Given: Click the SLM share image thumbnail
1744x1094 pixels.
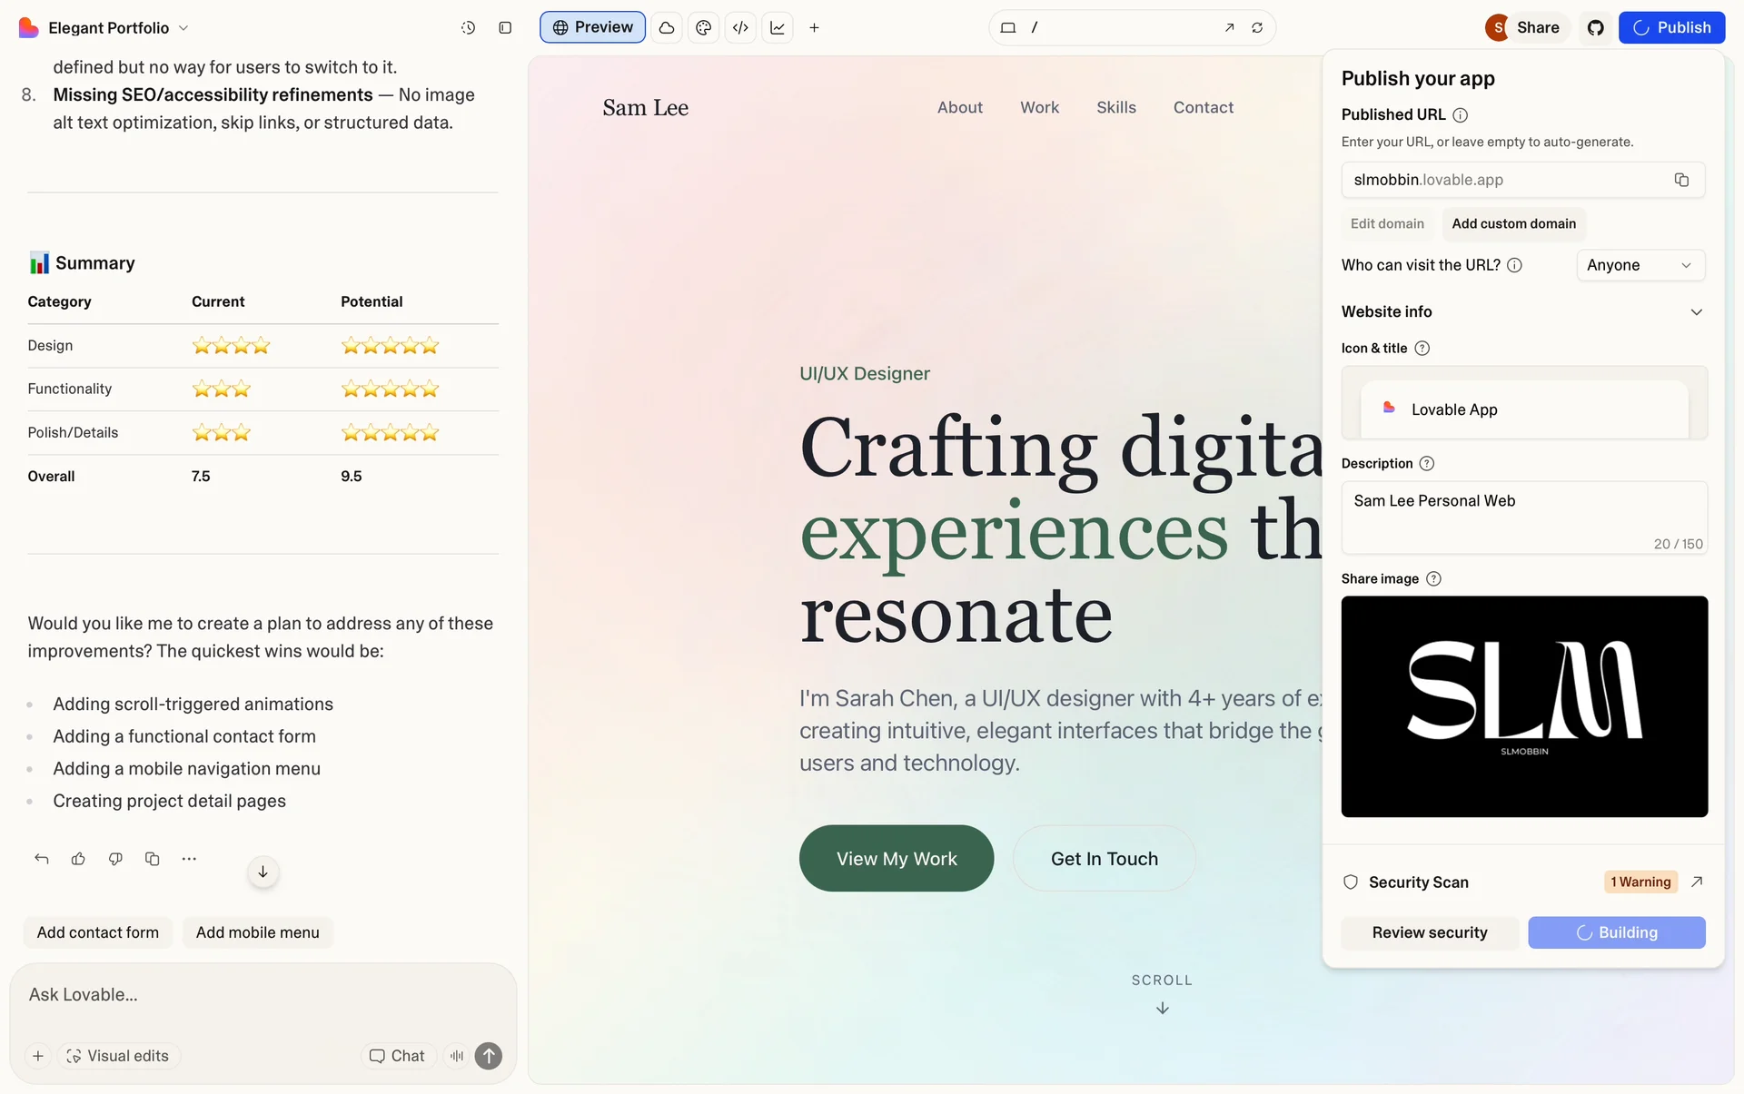Looking at the screenshot, I should [1523, 706].
